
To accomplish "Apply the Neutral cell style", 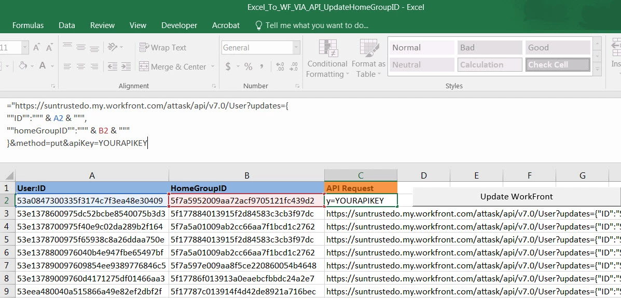I will [x=422, y=64].
